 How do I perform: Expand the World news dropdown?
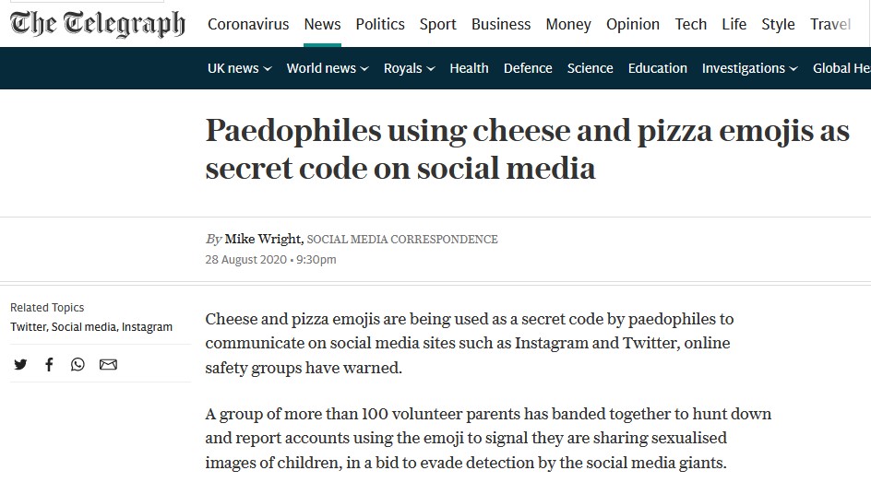point(327,68)
